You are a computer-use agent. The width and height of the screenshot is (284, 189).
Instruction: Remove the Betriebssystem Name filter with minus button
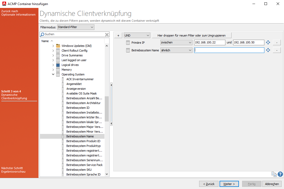[277, 50]
